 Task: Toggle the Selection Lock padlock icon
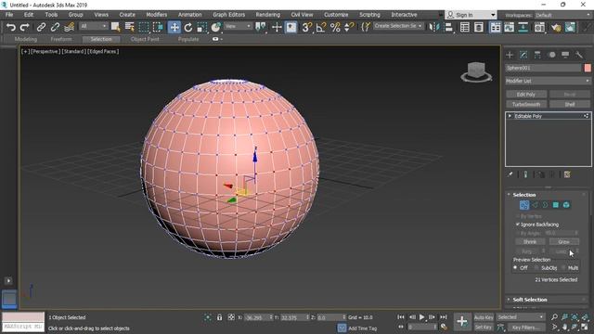[x=219, y=317]
